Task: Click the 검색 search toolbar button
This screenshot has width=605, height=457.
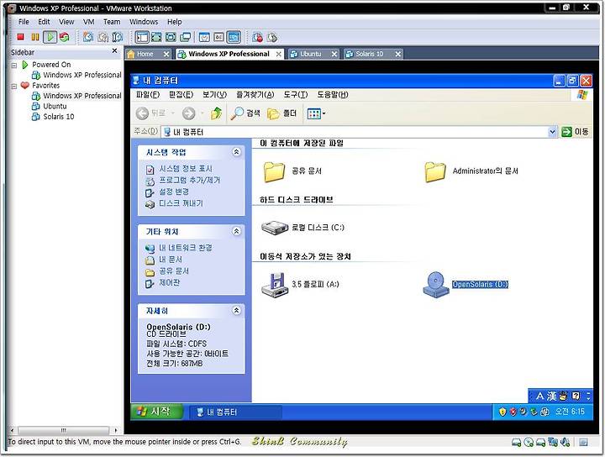Action: click(x=245, y=113)
